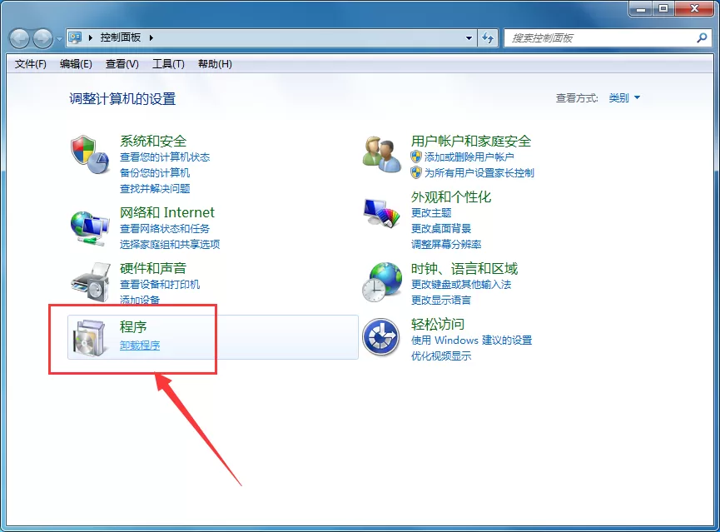Open 时钟、语言和区域 heading
Viewport: 720px width, 532px height.
tap(464, 268)
